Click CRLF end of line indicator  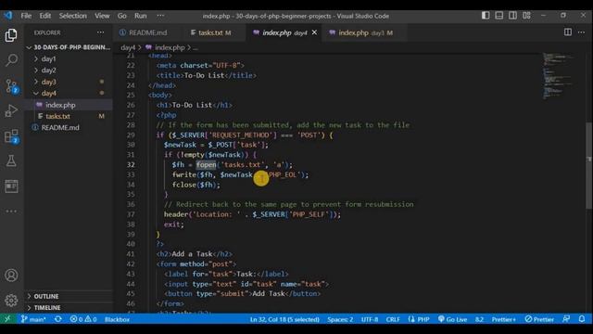(393, 319)
